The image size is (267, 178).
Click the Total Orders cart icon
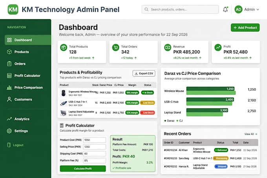click(115, 48)
